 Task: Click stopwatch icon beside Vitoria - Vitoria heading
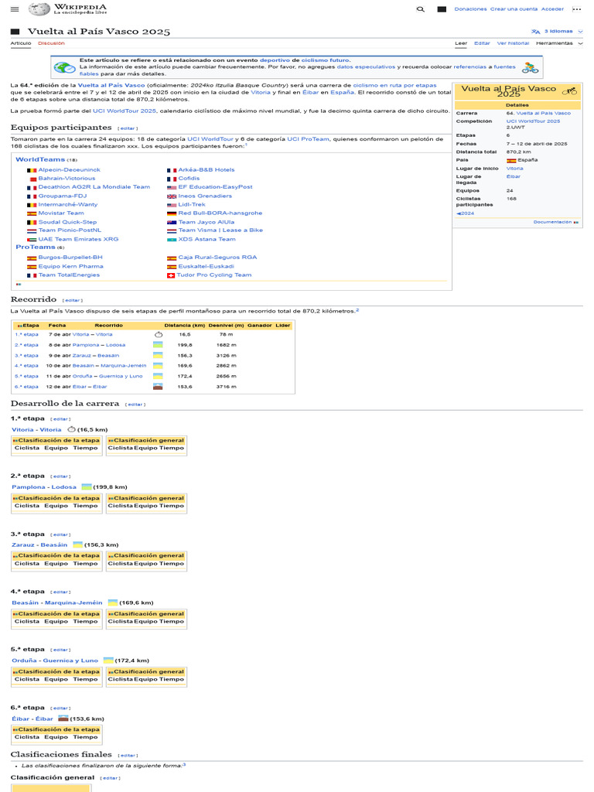[71, 429]
